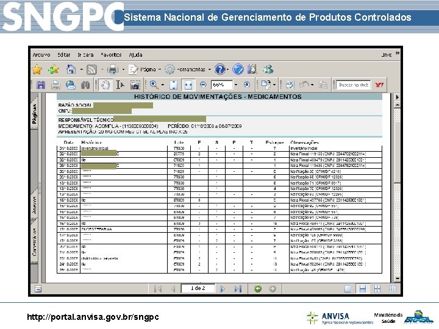Image resolution: width=439 pixels, height=329 pixels.
Task: Click scrollbar down arrow
Action: click(397, 278)
